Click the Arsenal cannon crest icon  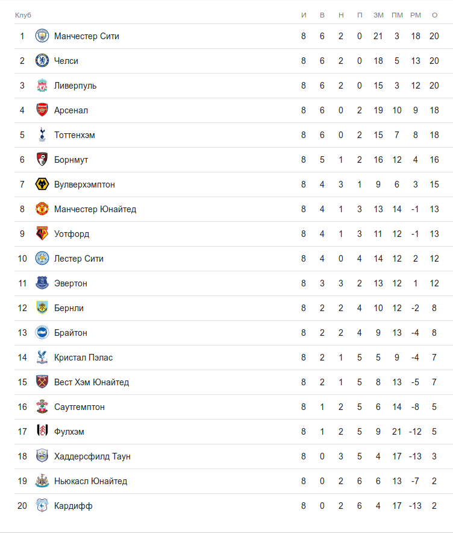click(x=42, y=110)
